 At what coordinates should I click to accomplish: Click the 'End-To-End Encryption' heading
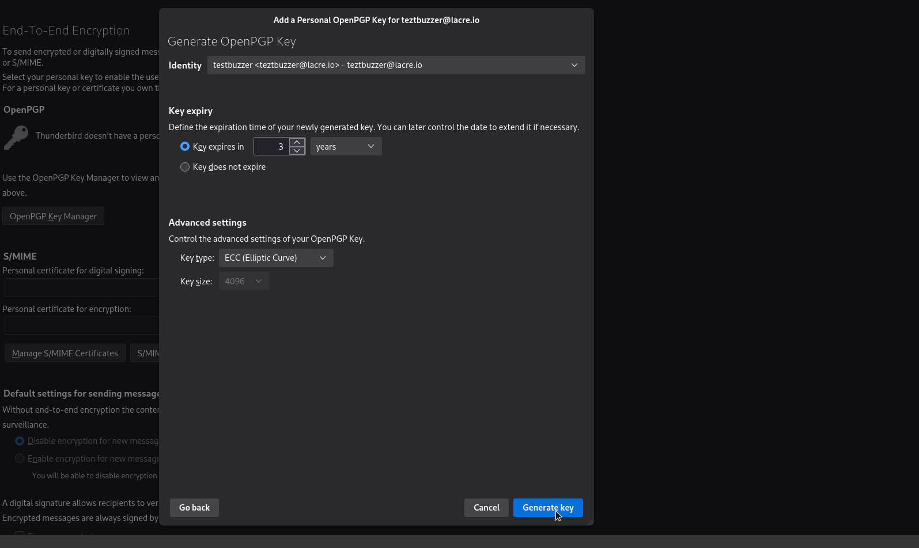click(66, 31)
